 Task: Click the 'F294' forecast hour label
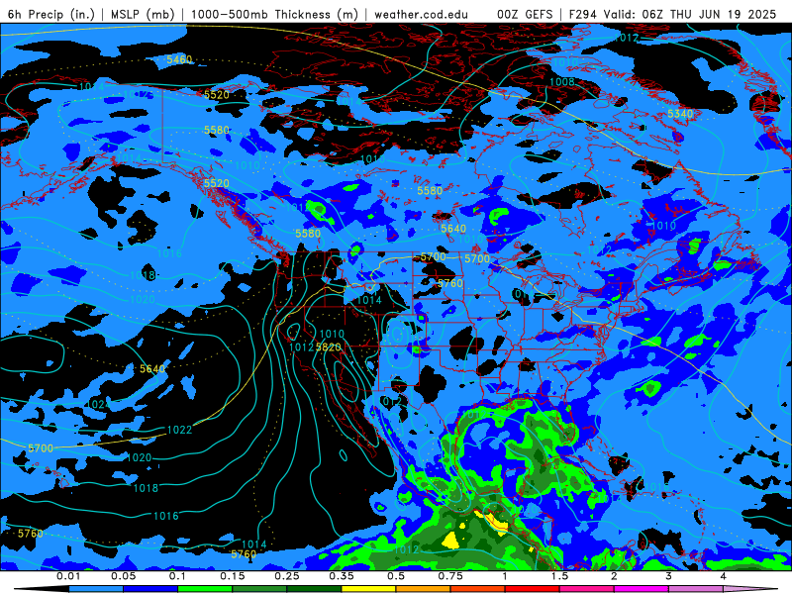click(x=583, y=15)
